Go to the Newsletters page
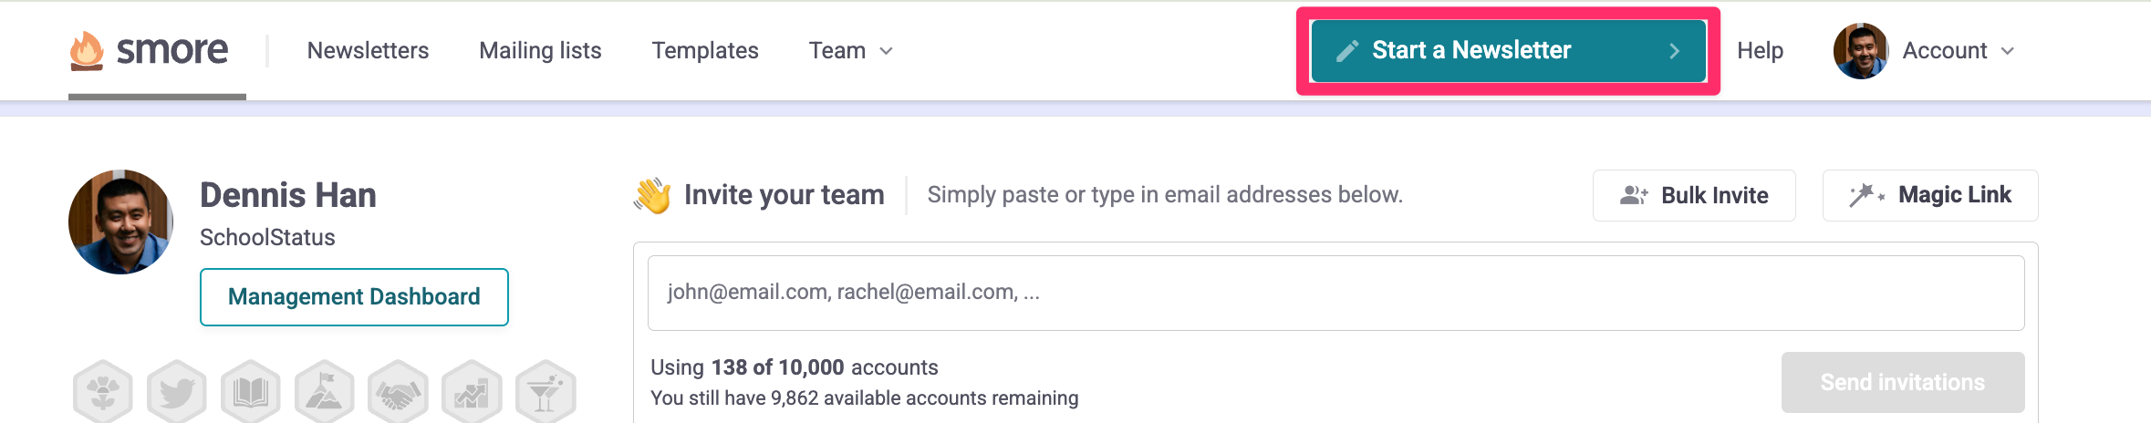The width and height of the screenshot is (2151, 423). point(368,51)
